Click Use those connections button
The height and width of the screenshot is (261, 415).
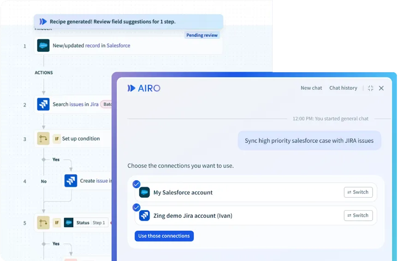coord(164,236)
